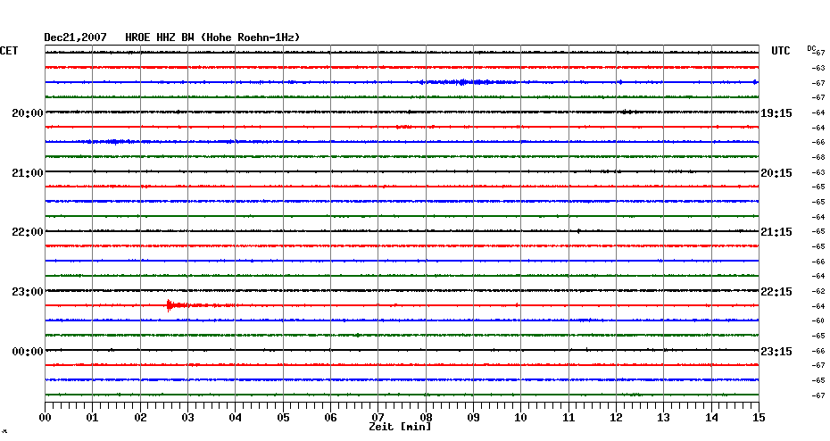Pick minute label '07' on the time axis

pos(378,418)
